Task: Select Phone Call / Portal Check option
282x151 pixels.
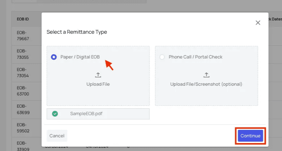Action: point(162,57)
